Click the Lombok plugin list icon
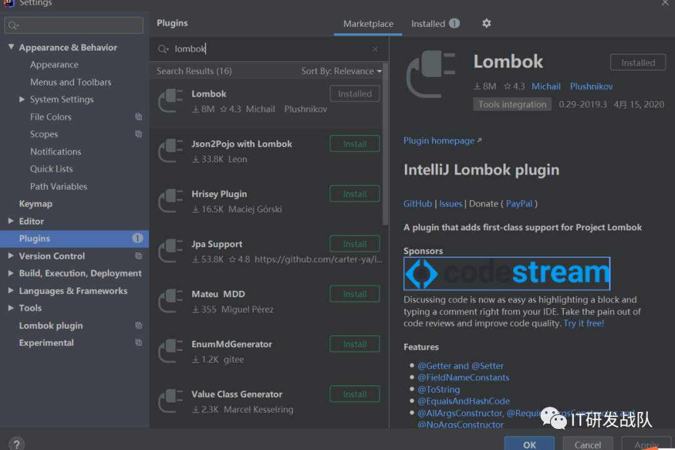 tap(171, 101)
